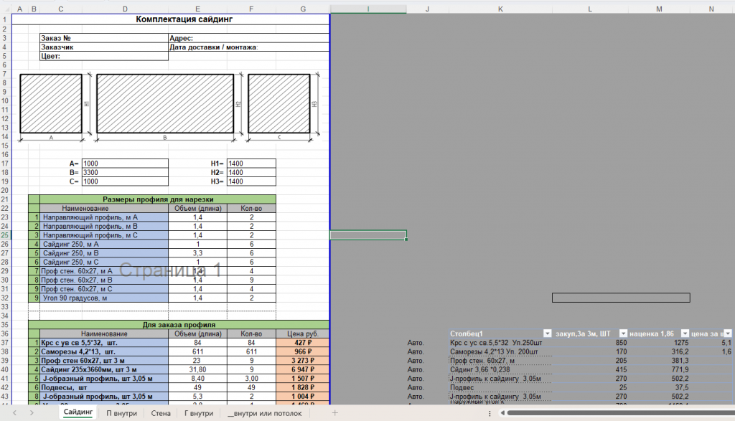Open the наценка 1,86 filter dropdown
This screenshot has height=421, width=735.
[685, 334]
